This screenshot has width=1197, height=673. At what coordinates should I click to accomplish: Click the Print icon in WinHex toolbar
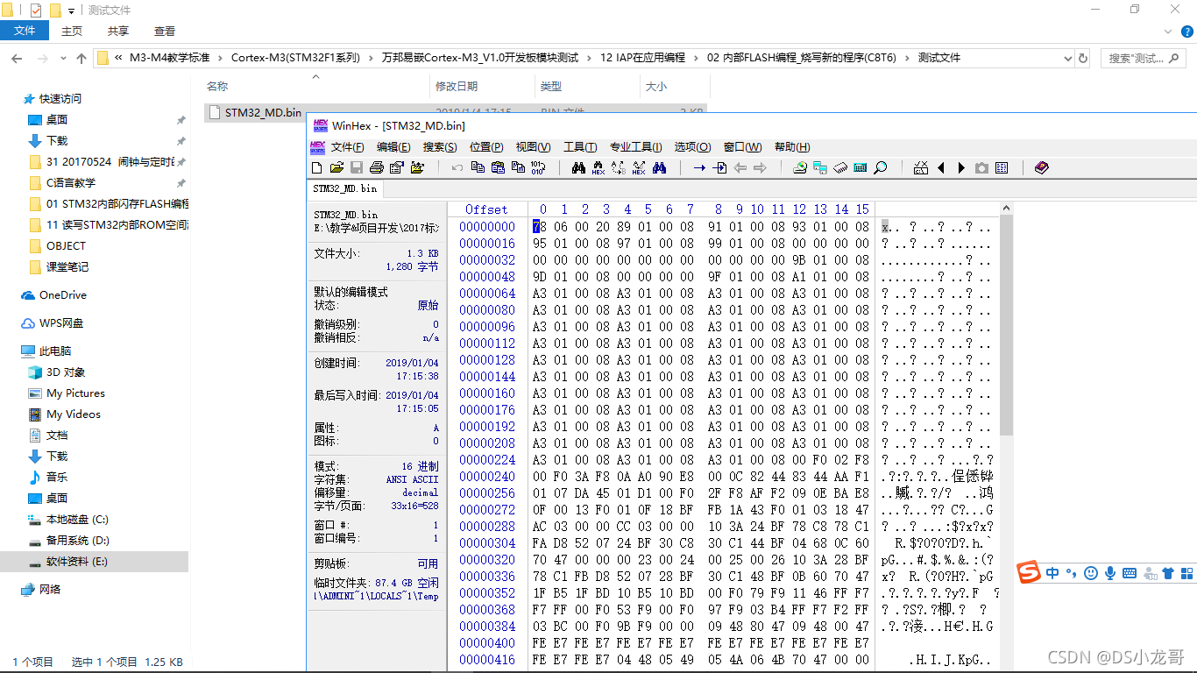(377, 167)
